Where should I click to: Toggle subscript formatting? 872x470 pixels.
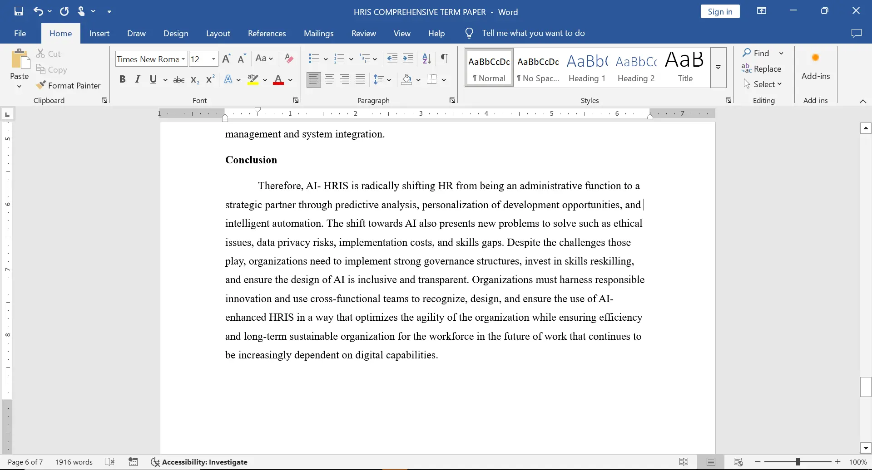[x=195, y=80]
